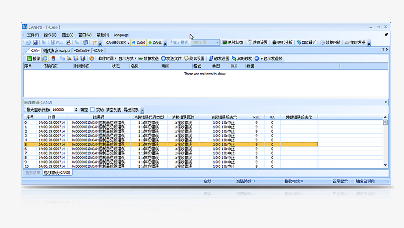Open the 文件(F) menu
This screenshot has height=228, width=404.
pyautogui.click(x=33, y=35)
